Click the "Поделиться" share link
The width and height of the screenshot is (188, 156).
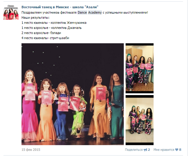134,150
